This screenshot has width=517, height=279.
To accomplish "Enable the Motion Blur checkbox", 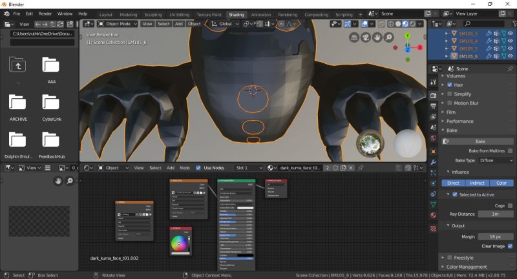I will (449, 103).
